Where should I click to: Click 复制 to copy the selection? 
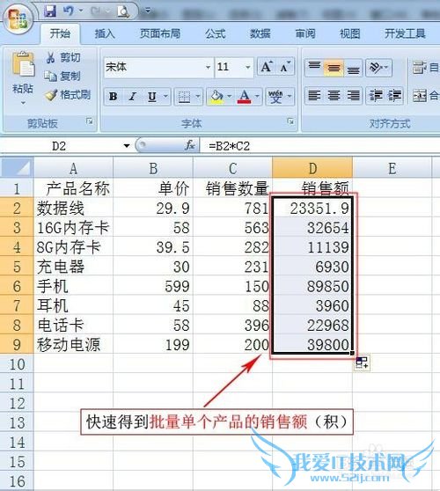click(x=62, y=76)
